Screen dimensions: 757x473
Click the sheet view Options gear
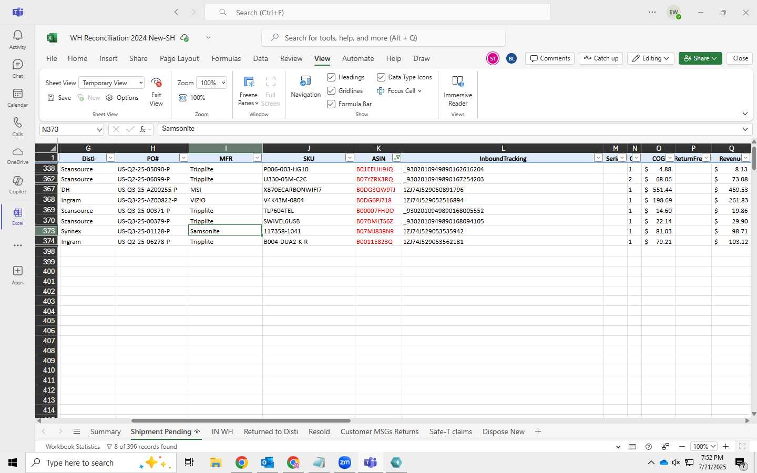pos(122,98)
